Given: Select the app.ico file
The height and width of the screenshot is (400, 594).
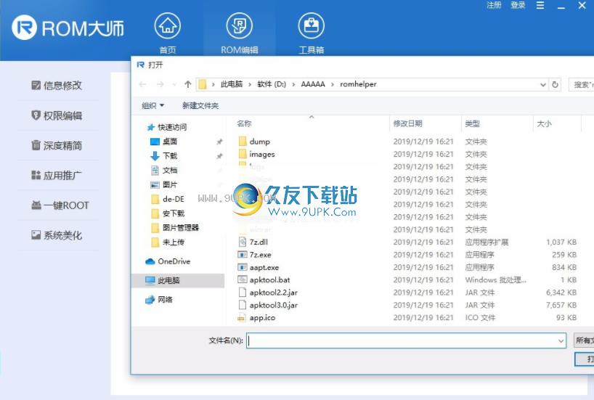Looking at the screenshot, I should (262, 318).
